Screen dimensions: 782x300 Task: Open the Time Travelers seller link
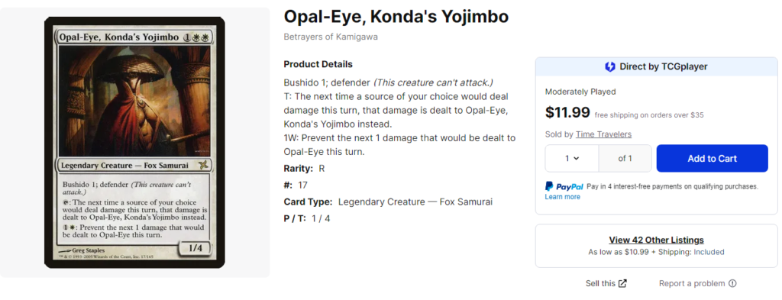[x=603, y=134]
